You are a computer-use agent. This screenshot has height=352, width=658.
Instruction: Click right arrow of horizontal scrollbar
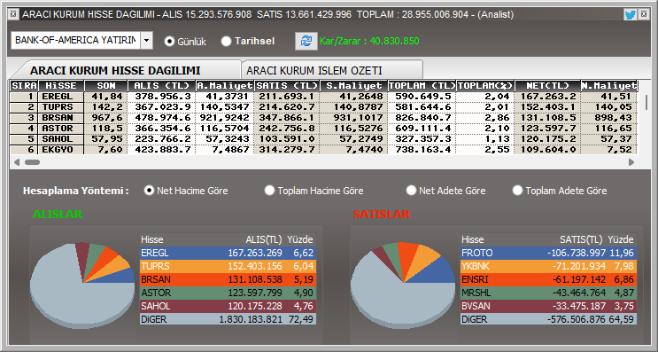(631, 162)
